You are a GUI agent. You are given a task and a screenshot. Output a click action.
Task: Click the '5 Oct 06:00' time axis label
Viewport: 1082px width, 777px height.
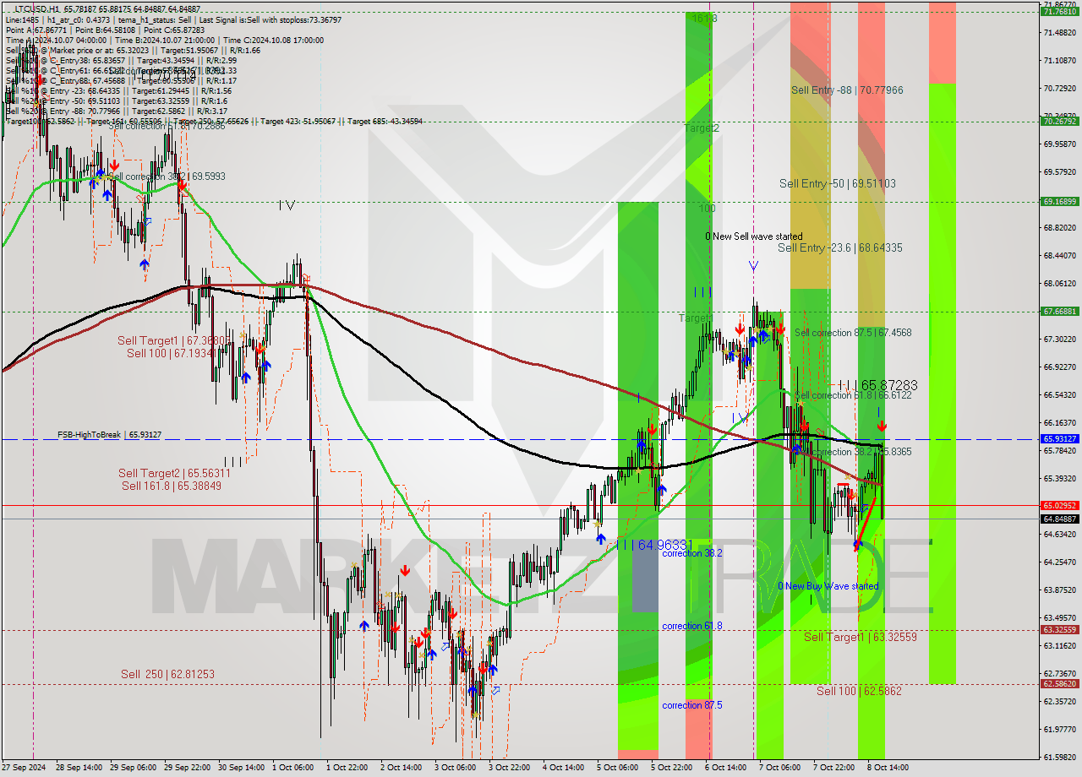point(618,768)
